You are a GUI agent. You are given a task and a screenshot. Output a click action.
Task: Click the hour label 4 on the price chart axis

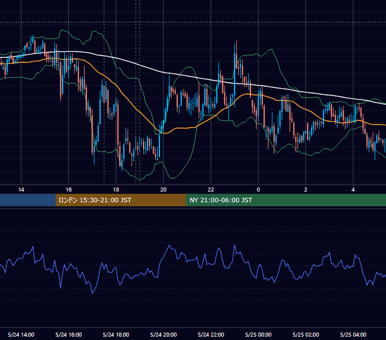coord(353,190)
